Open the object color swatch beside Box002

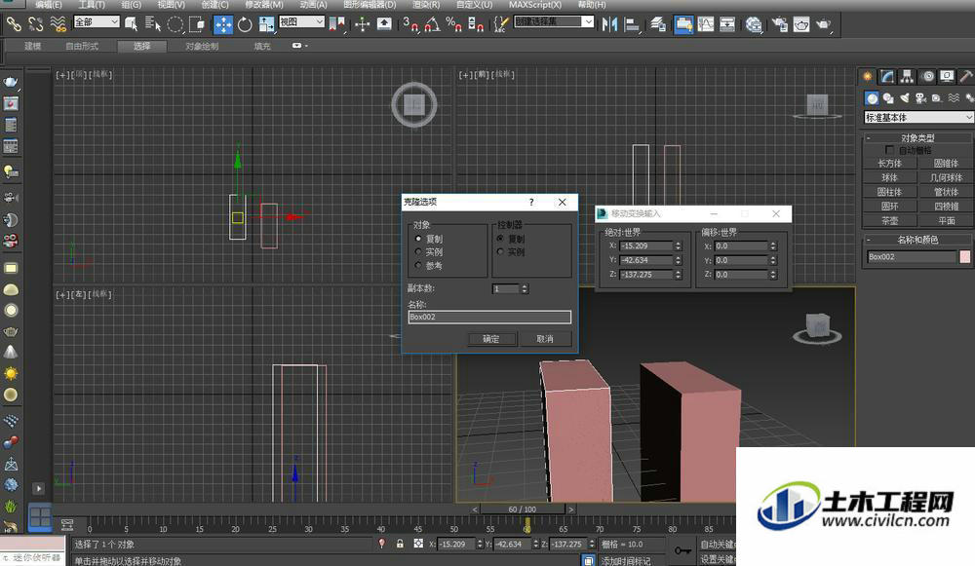tap(965, 256)
